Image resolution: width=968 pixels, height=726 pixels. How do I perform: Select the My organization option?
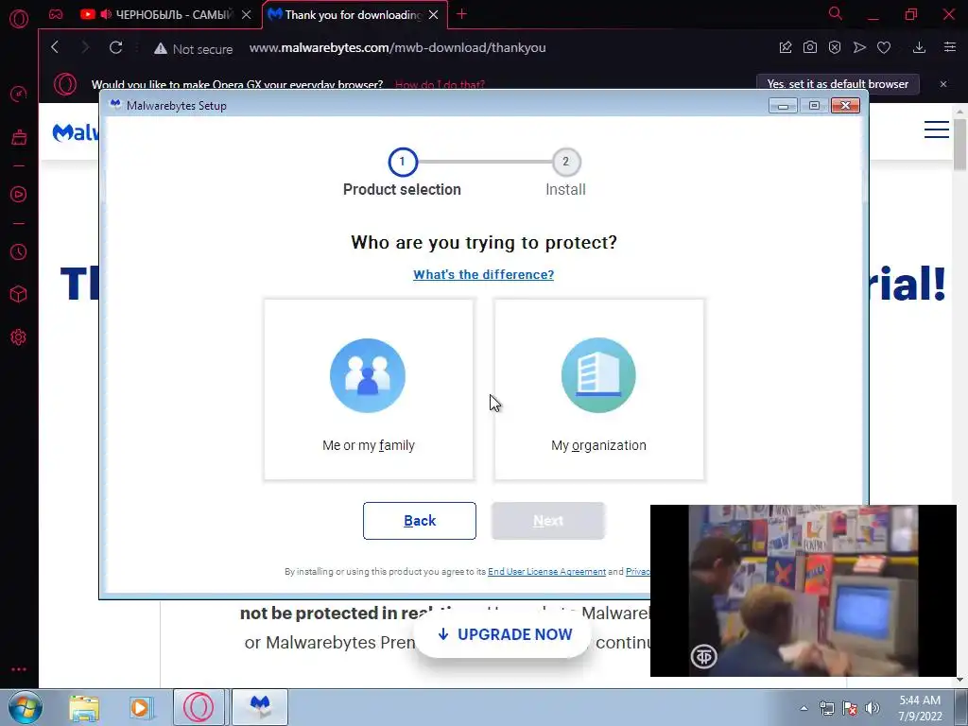[x=598, y=389]
